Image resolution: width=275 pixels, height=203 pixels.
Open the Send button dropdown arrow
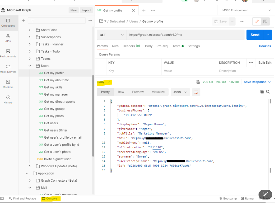tap(268, 35)
